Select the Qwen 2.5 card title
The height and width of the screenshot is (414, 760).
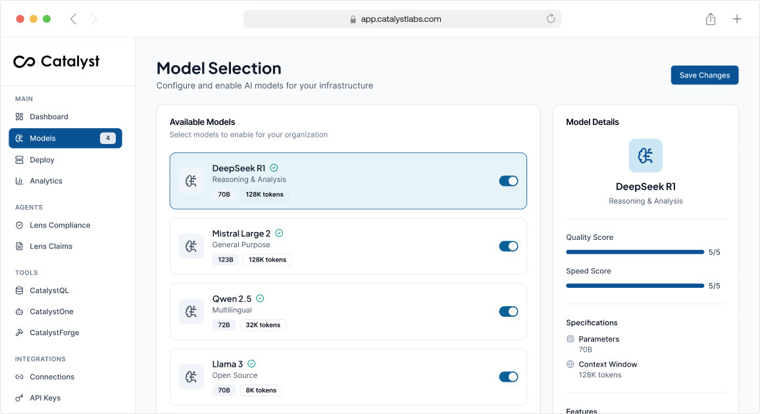click(232, 299)
